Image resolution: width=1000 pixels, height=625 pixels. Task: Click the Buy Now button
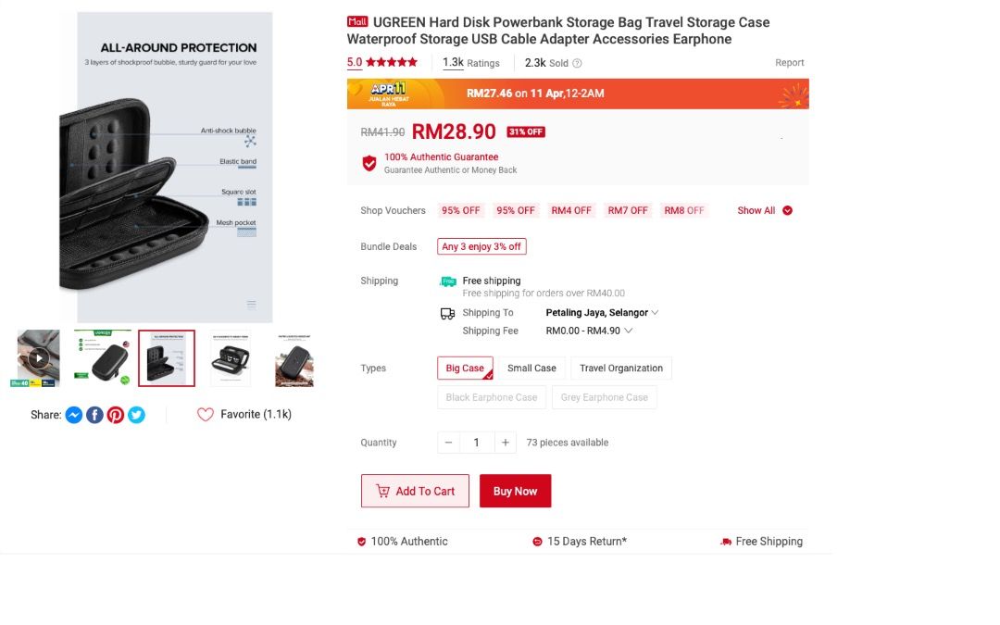tap(515, 492)
